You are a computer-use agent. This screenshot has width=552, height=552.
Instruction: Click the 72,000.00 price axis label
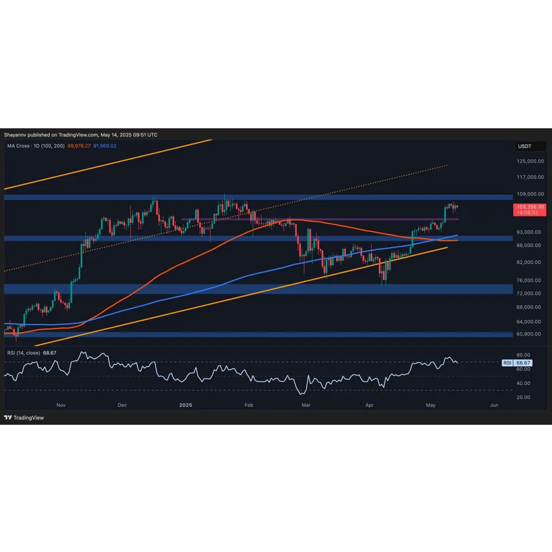529,293
